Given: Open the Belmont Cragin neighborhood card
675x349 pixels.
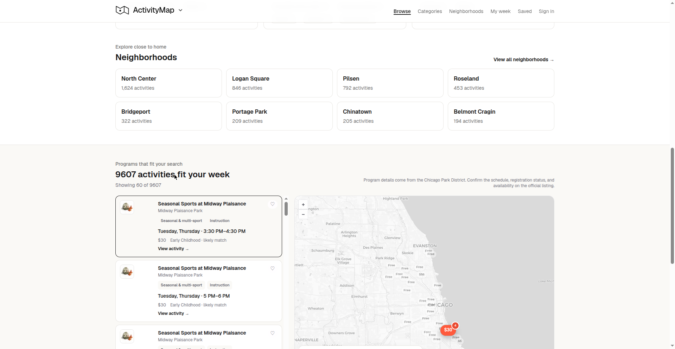Looking at the screenshot, I should click(501, 116).
